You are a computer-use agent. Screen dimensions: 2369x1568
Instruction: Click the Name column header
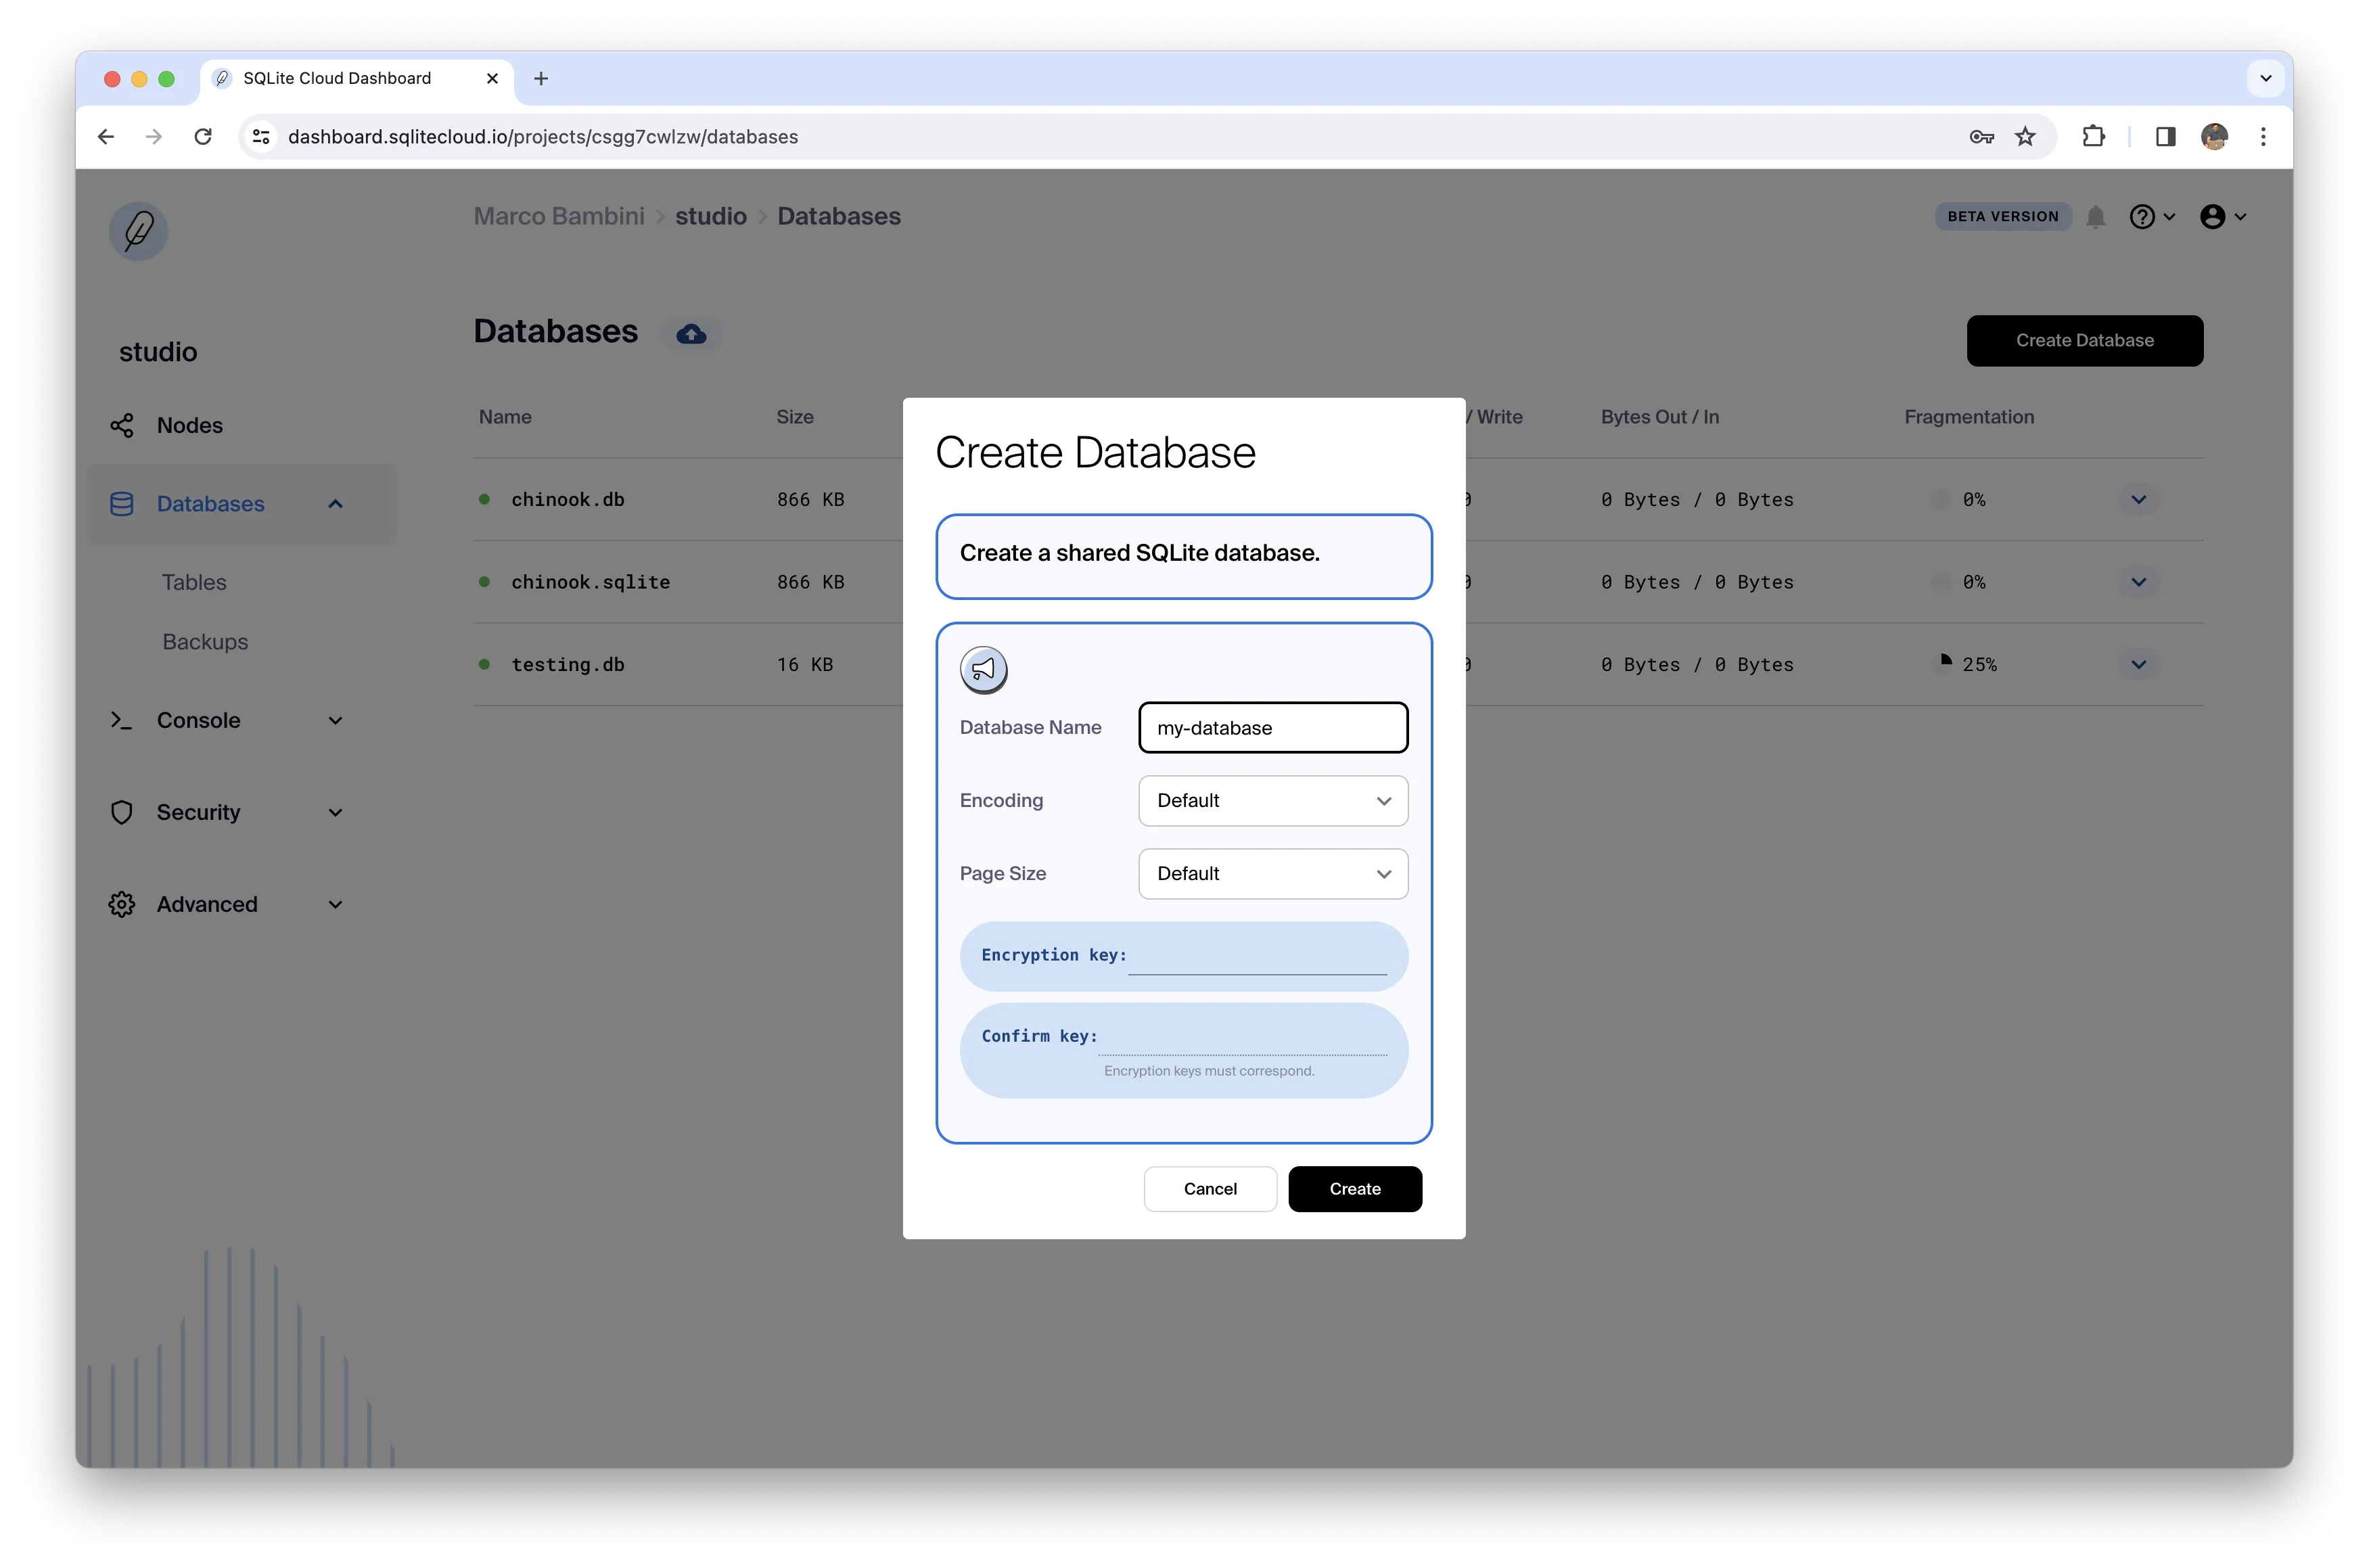coord(505,417)
